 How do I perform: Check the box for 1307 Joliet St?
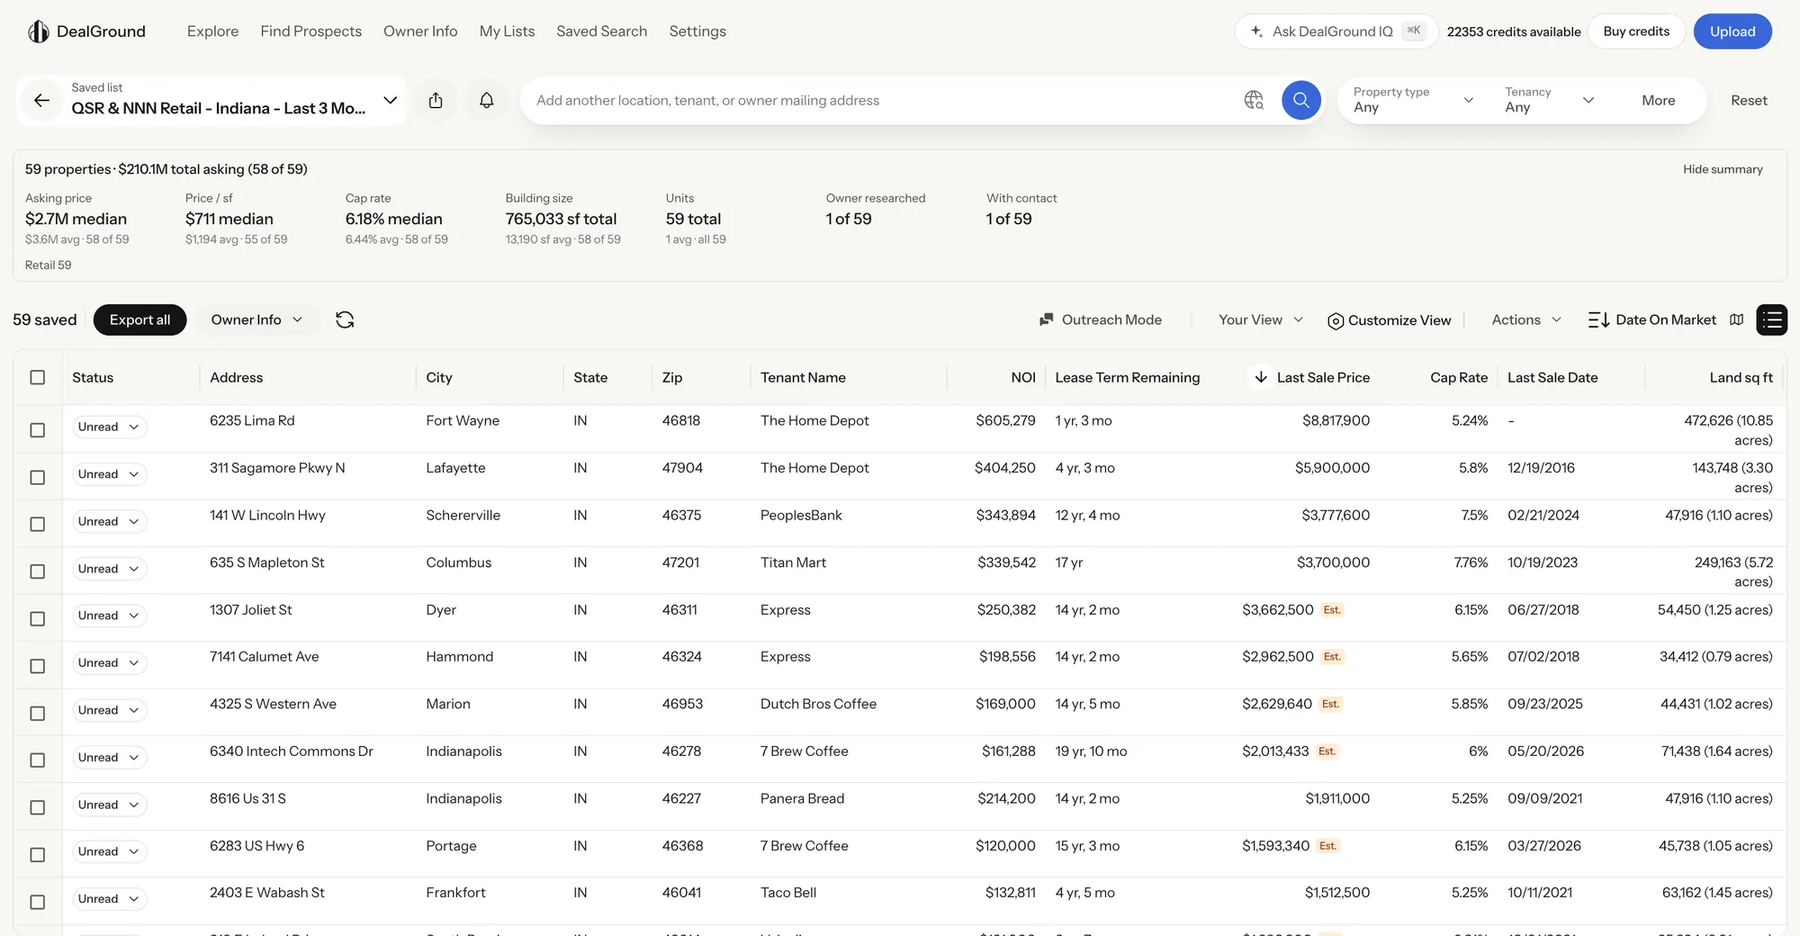[38, 618]
